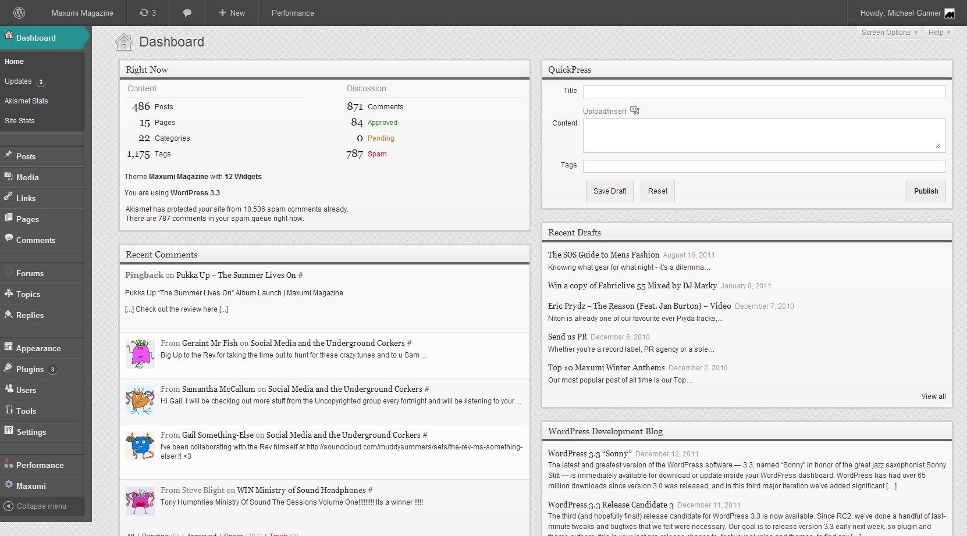Open draft Send us PR

567,337
